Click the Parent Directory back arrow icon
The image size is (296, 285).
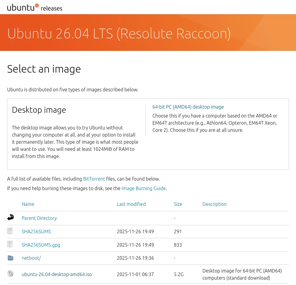[10, 217]
